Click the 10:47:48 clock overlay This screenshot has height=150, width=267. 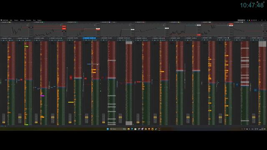252,5
